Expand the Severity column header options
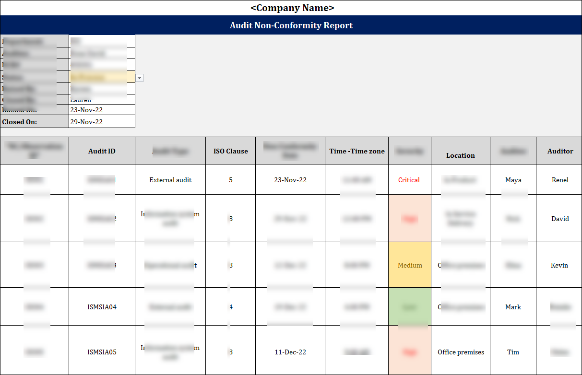The width and height of the screenshot is (582, 375). click(409, 150)
